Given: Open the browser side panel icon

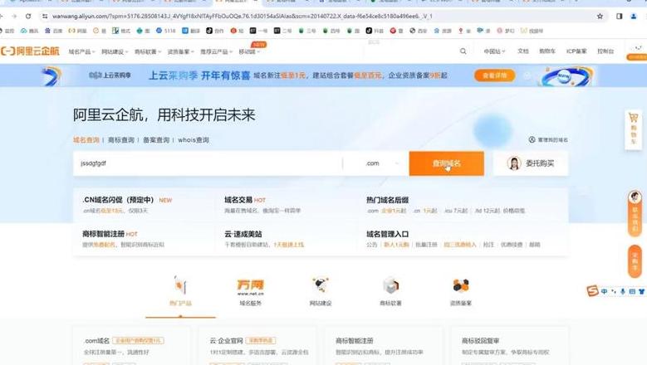Looking at the screenshot, I should pyautogui.click(x=620, y=16).
